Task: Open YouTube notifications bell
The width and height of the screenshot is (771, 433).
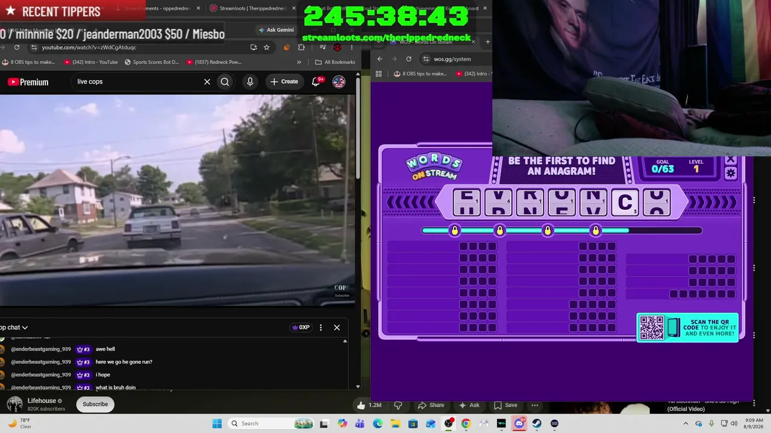Action: point(316,82)
